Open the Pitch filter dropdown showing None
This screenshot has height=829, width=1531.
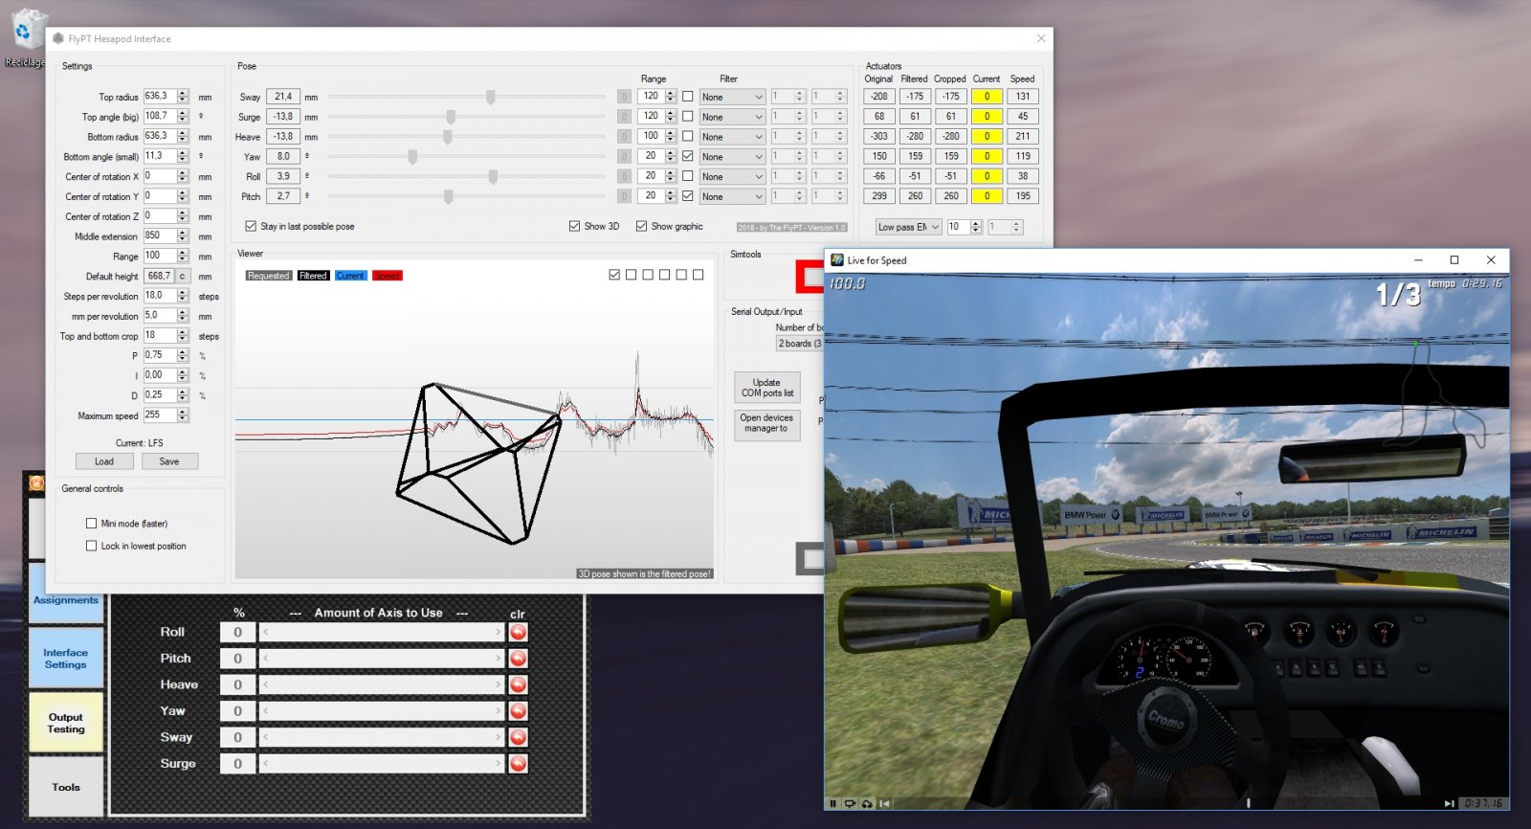tap(732, 197)
